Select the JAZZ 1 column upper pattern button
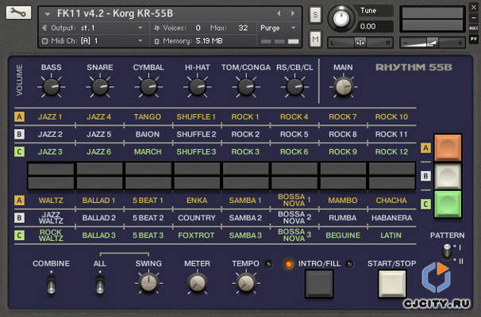Viewport: 481px width, 317px height. (x=51, y=169)
